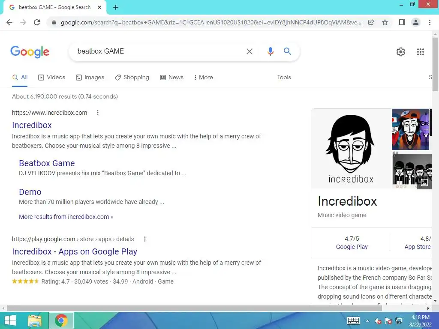The height and width of the screenshot is (329, 439).
Task: Open Windows Start menu
Action: [x=10, y=320]
